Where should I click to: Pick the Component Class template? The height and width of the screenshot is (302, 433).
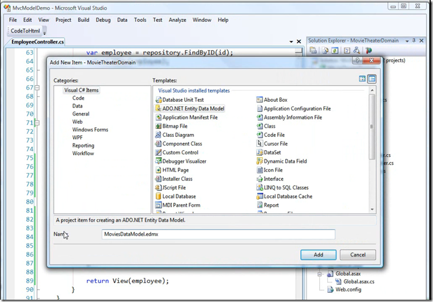point(178,144)
